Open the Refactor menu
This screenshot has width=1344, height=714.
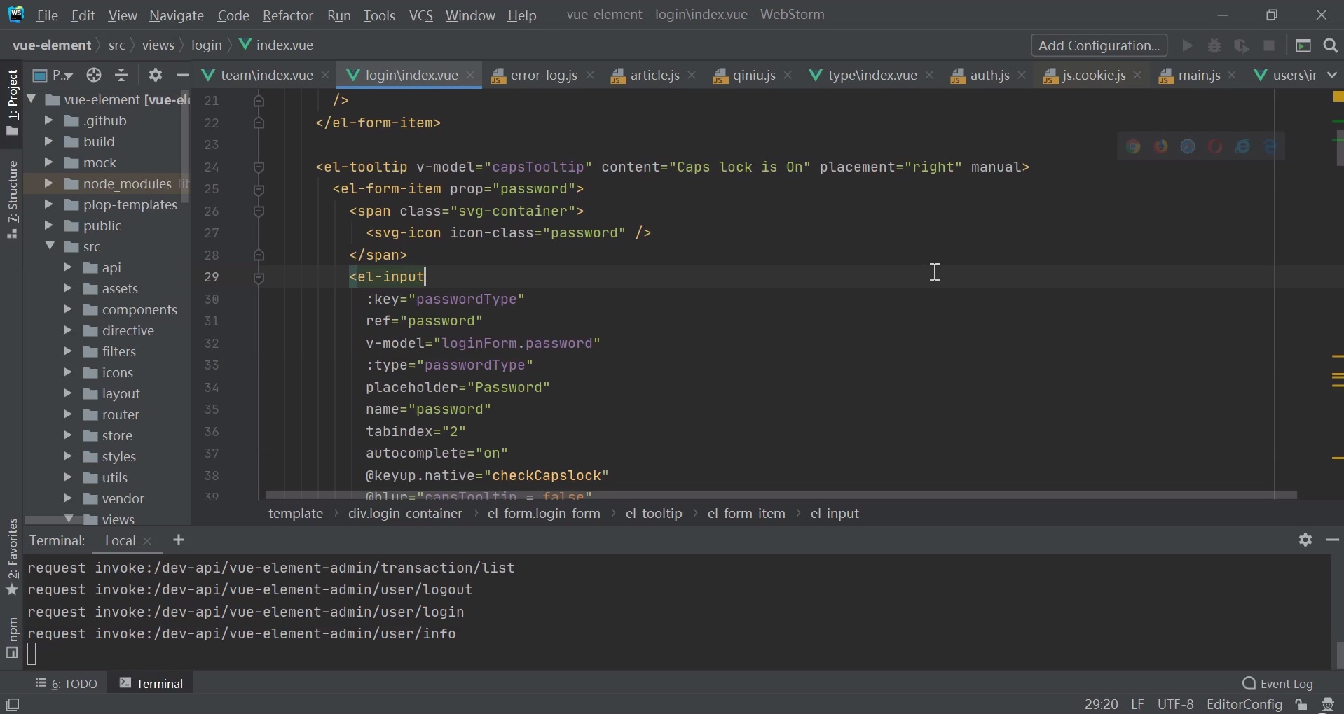pos(288,15)
